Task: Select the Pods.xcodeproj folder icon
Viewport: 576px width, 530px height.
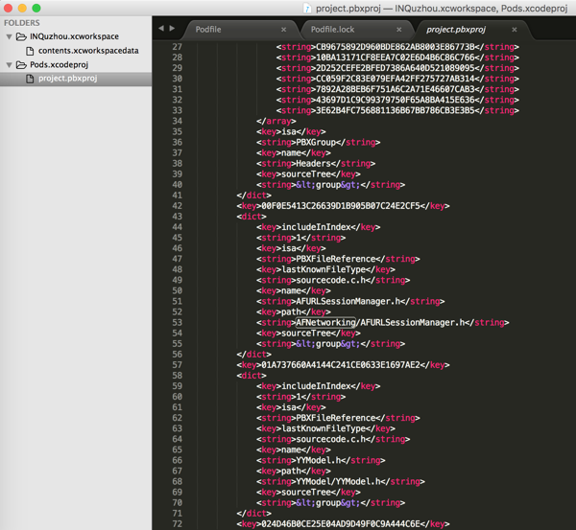Action: pos(21,64)
